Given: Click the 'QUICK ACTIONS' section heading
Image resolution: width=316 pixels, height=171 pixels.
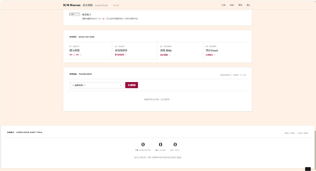Looking at the screenshot, I should coord(82,37).
